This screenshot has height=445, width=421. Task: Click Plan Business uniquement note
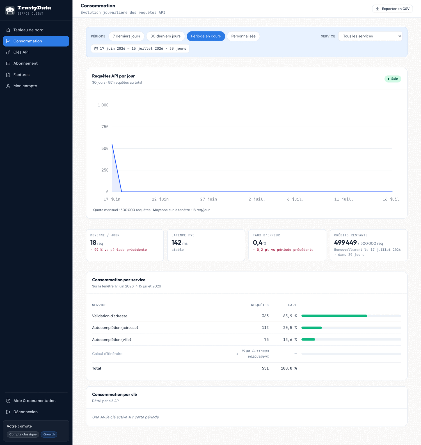coord(255,354)
